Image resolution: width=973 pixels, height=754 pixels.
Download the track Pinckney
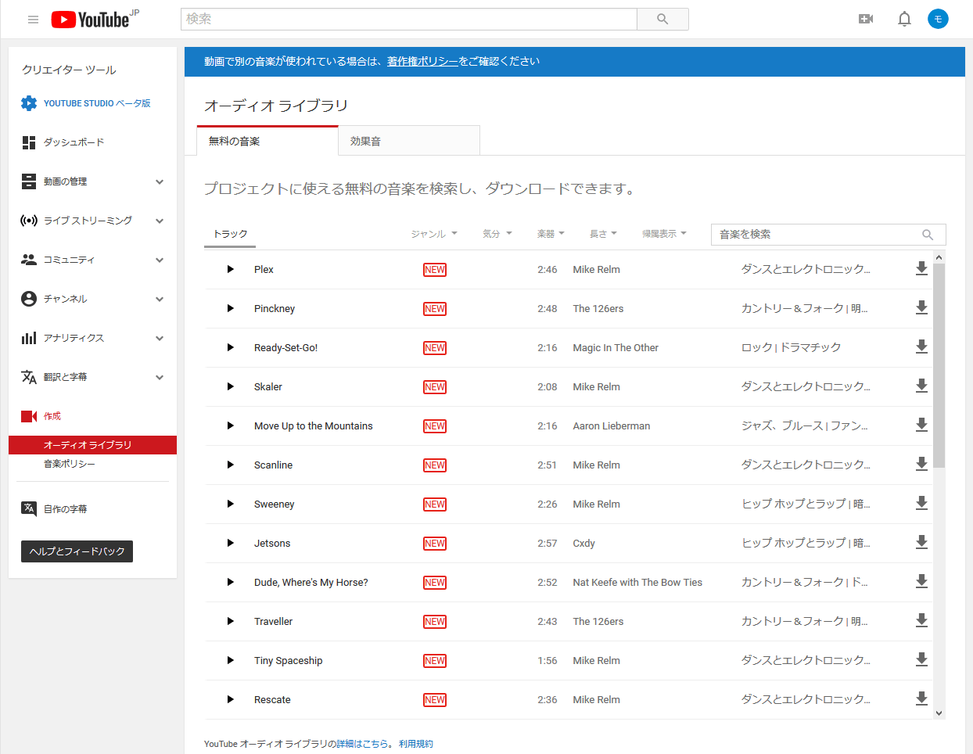coord(921,307)
